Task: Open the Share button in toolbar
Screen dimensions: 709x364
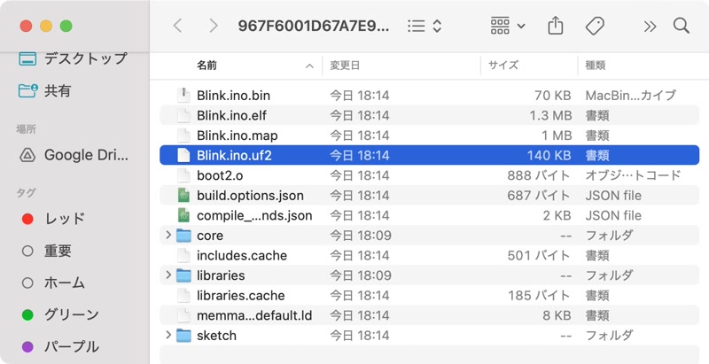Action: click(x=556, y=26)
